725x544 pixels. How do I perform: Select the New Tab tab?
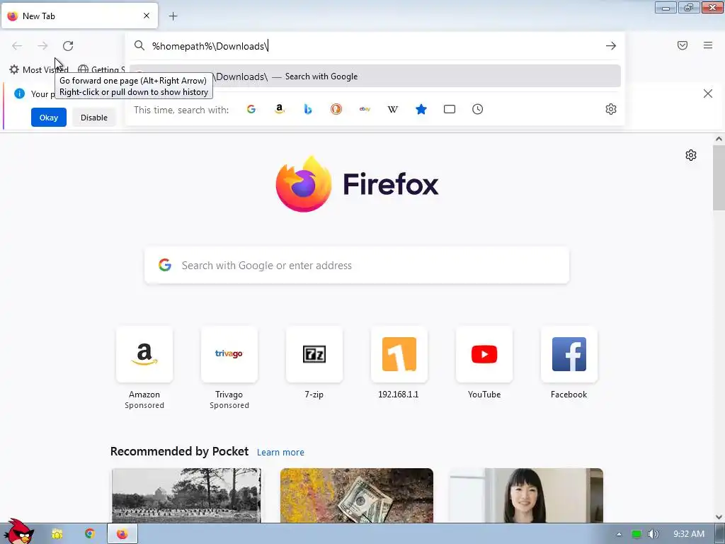(79, 16)
